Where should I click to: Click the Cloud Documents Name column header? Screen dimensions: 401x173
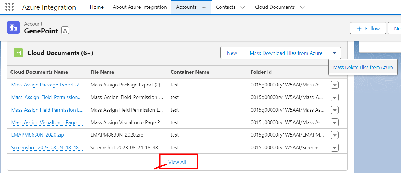(x=39, y=72)
